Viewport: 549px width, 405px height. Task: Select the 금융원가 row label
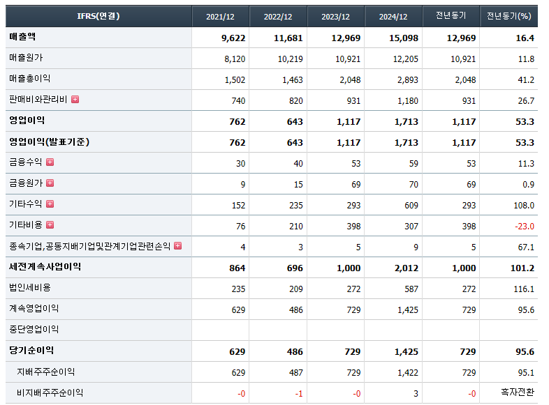pyautogui.click(x=26, y=183)
